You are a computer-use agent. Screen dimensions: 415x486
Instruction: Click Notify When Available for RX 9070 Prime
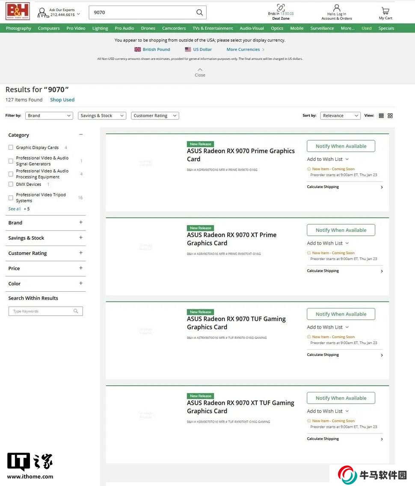[x=341, y=146]
